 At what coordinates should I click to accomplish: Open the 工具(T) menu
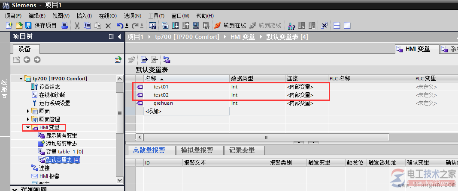(x=156, y=16)
